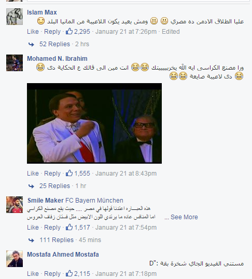Click thumbs-up icon showing 1,517 likes
Image resolution: width=252 pixels, height=279 pixels.
point(69,227)
